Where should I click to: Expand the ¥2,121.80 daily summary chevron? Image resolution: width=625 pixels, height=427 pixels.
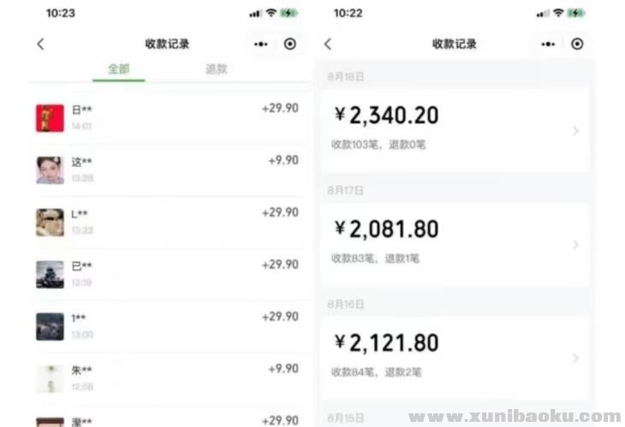pos(575,359)
